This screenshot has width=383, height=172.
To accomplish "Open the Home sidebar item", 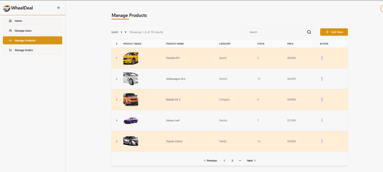I will click(18, 21).
